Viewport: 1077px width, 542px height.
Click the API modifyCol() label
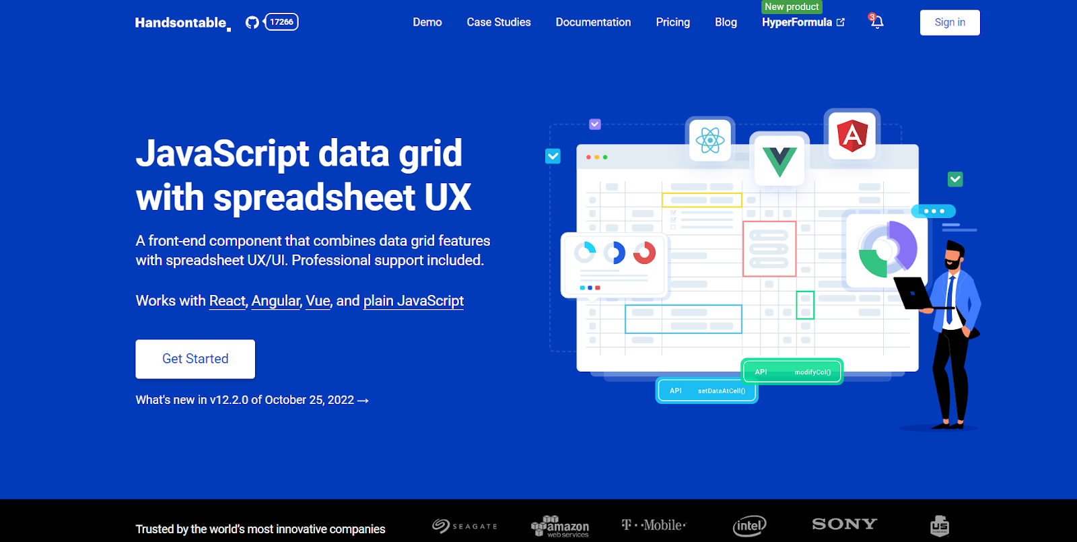pyautogui.click(x=792, y=372)
